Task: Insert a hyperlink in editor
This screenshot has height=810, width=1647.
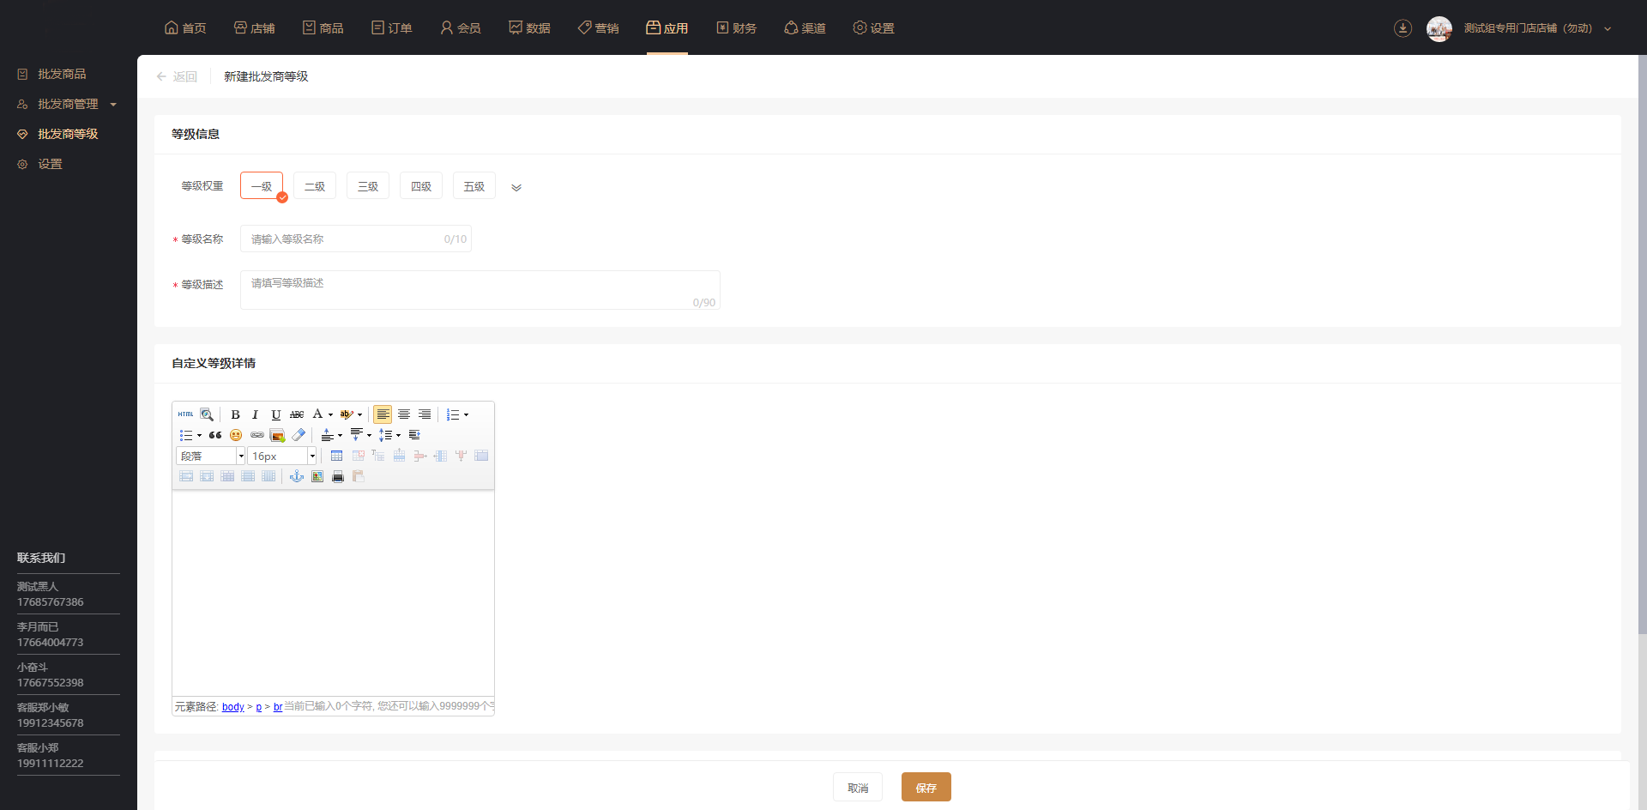Action: (257, 435)
